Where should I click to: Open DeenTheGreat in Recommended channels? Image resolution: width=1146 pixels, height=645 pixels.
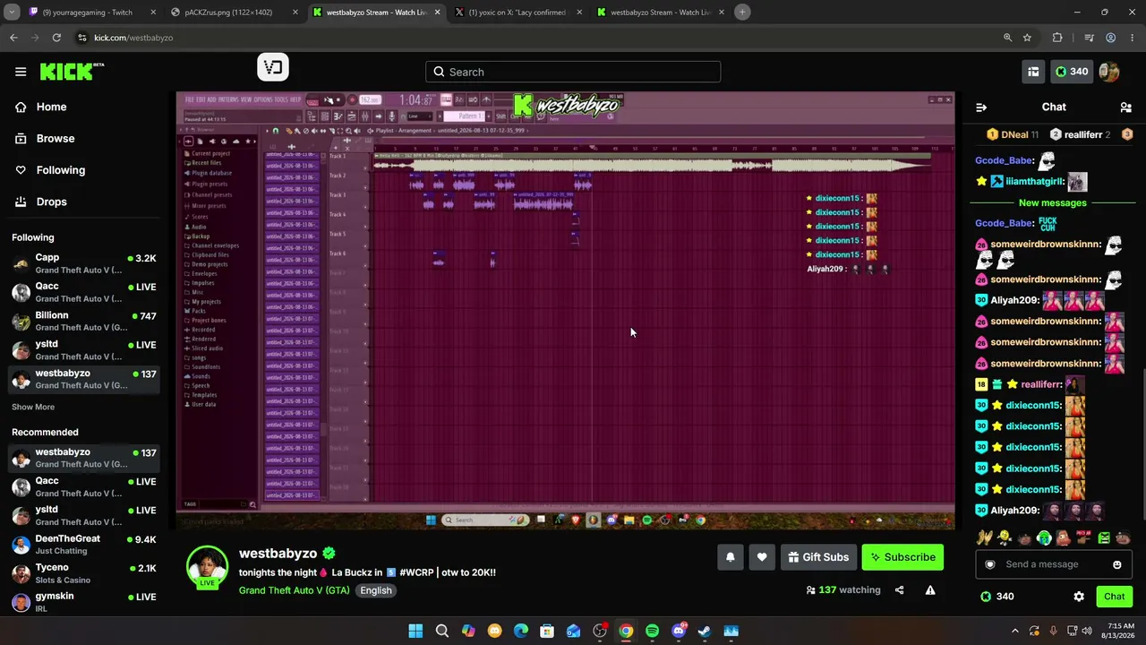pos(83,545)
